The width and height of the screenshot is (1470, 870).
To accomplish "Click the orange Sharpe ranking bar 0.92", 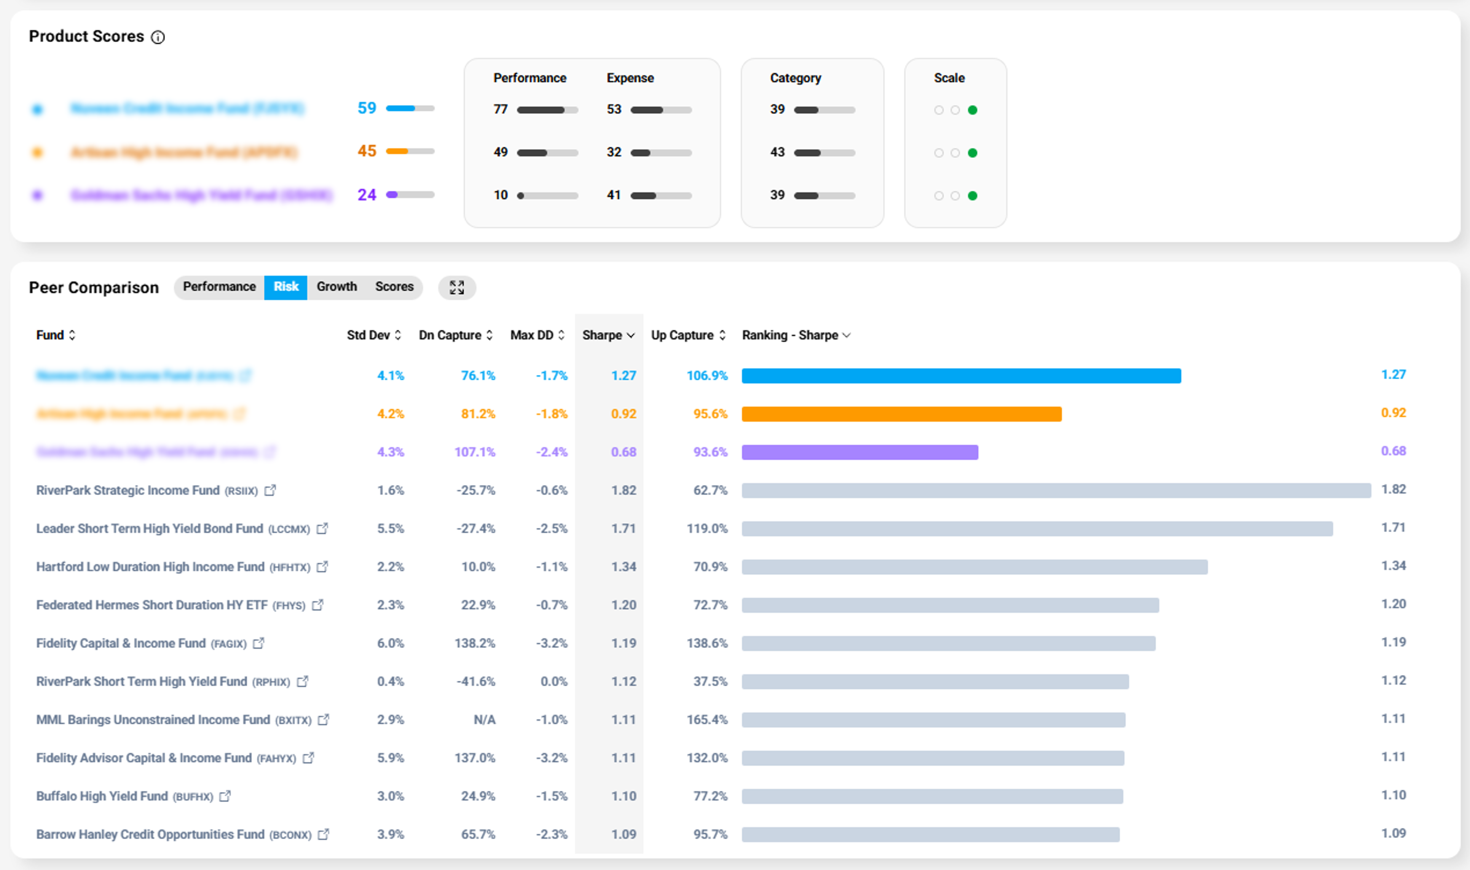I will [x=901, y=414].
